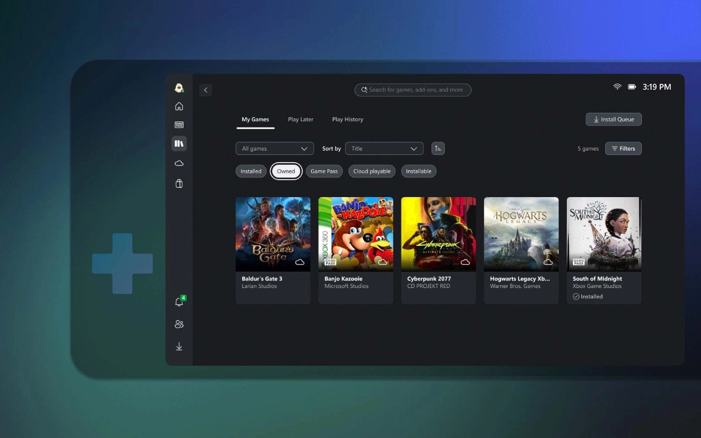Click the back chevron button
Viewport: 701px width, 438px height.
(206, 90)
